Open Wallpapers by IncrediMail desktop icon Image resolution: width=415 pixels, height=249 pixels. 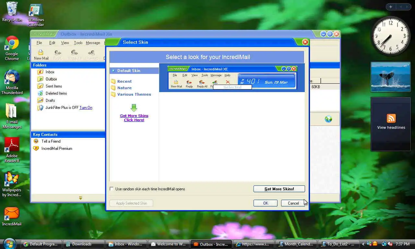coord(12,184)
